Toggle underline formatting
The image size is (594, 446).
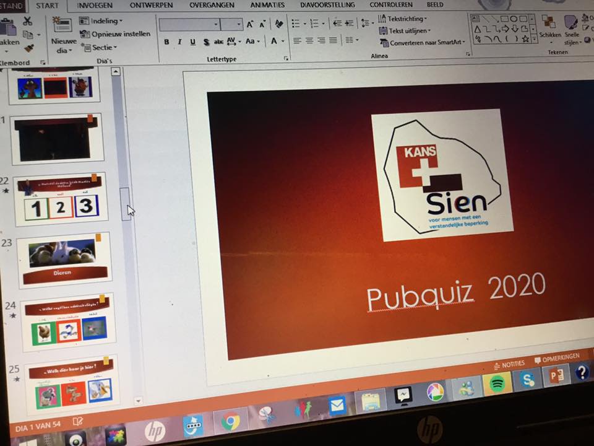coord(193,42)
